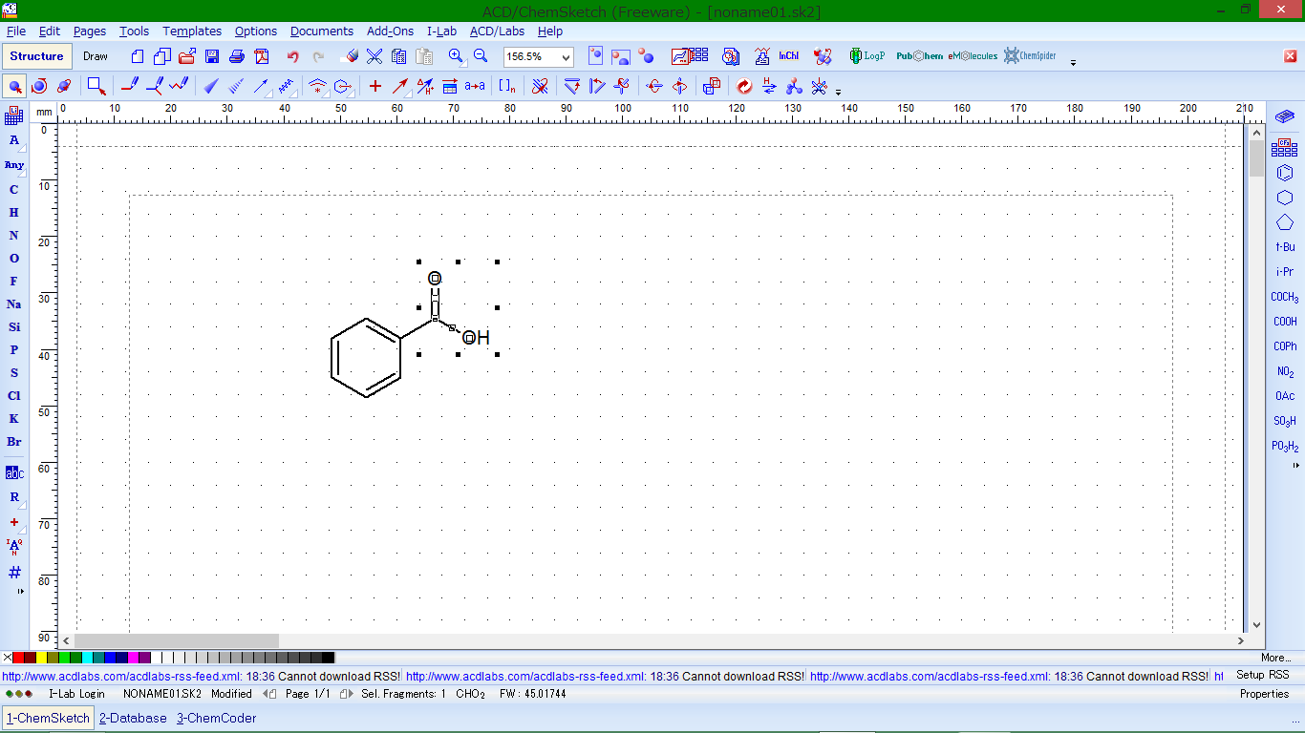Pick the Up Stereo Bonds wedge tool
This screenshot has height=733, width=1305.
click(212, 86)
